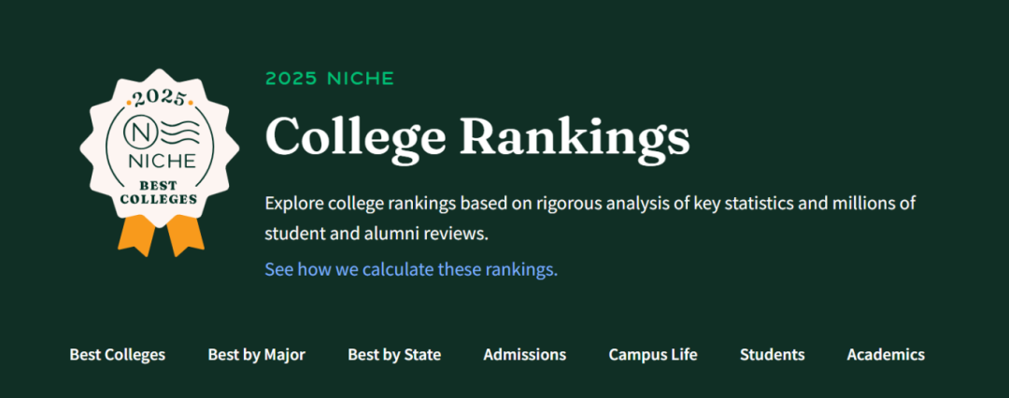1009x398 pixels.
Task: Select the Best by State tab
Action: (394, 355)
